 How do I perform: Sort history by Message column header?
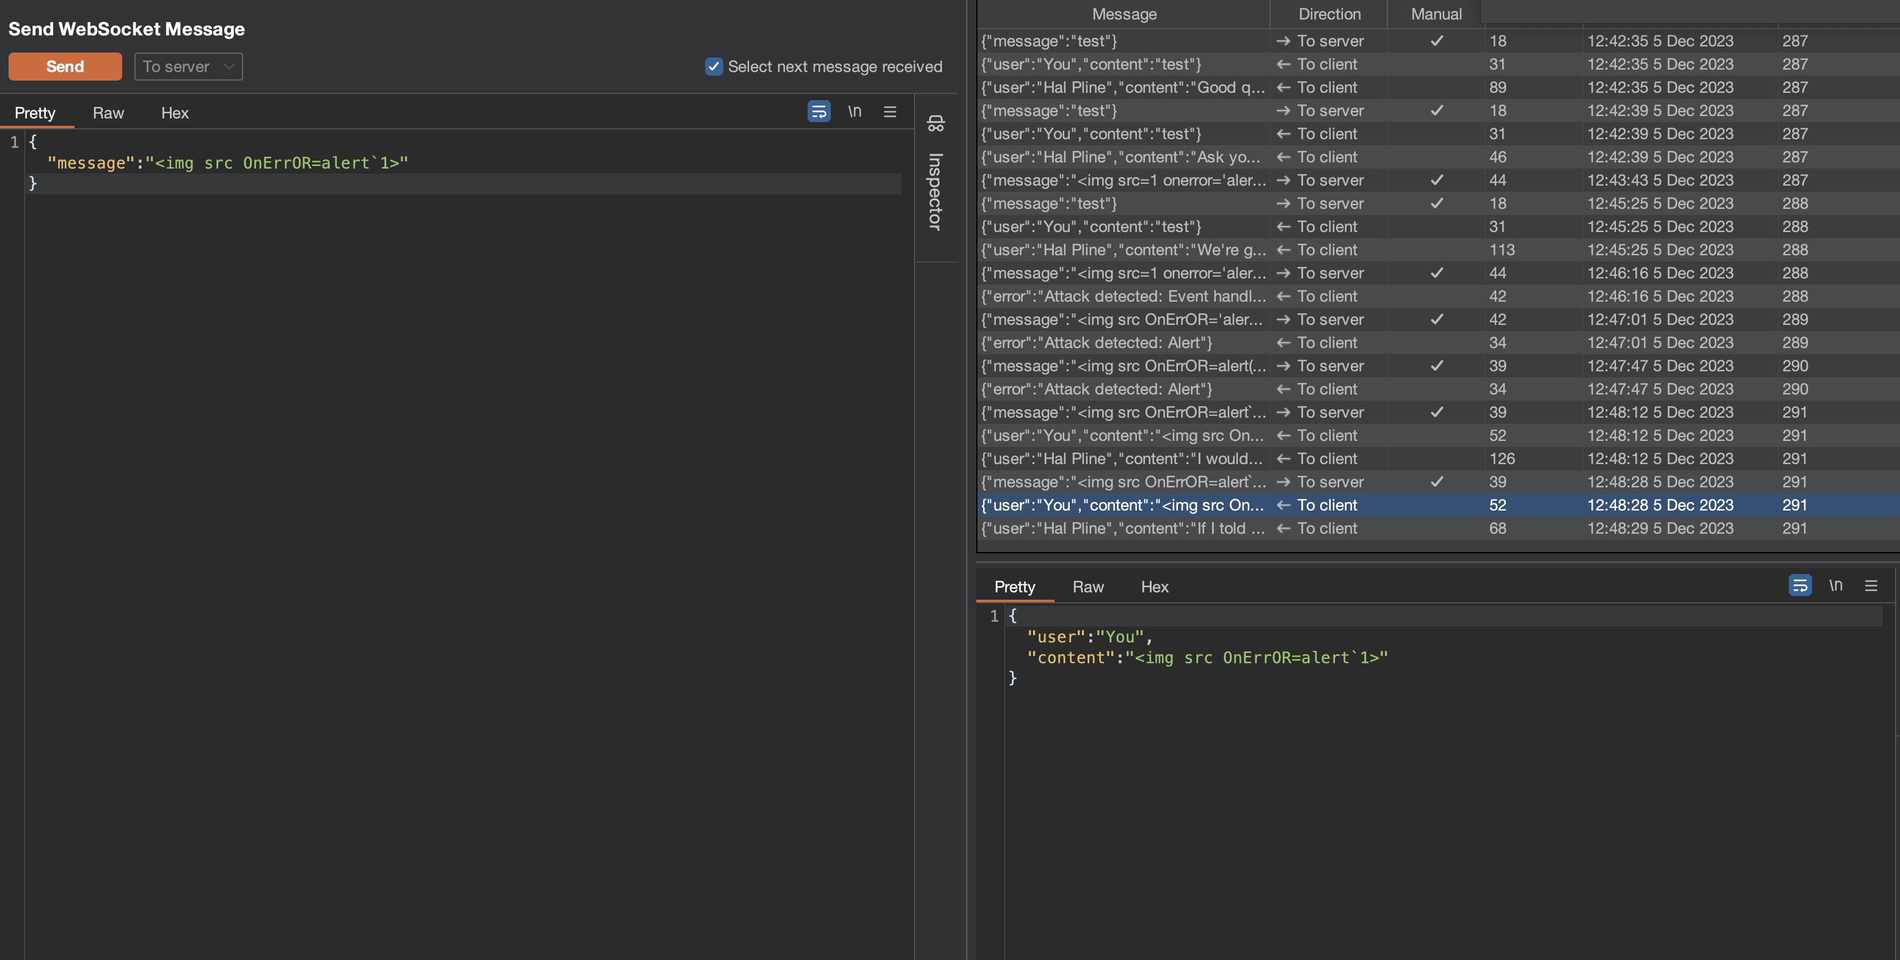[x=1124, y=14]
